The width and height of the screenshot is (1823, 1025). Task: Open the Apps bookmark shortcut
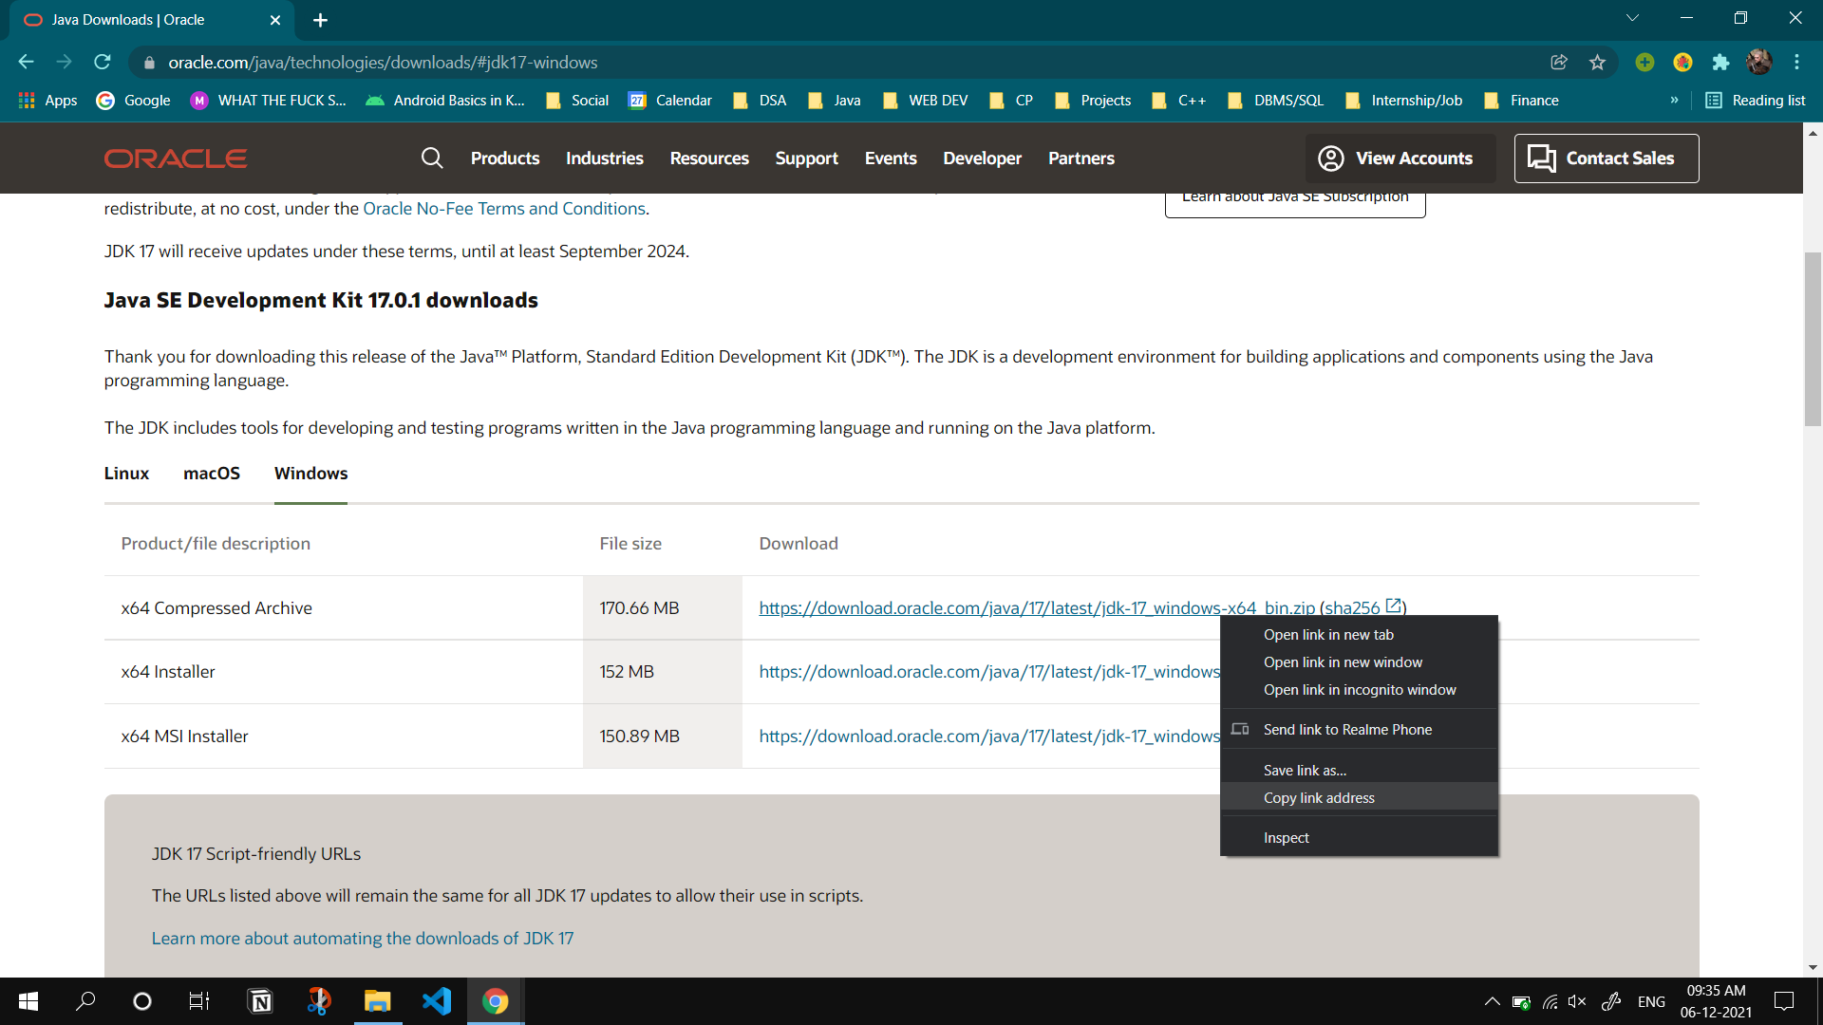[x=47, y=100]
